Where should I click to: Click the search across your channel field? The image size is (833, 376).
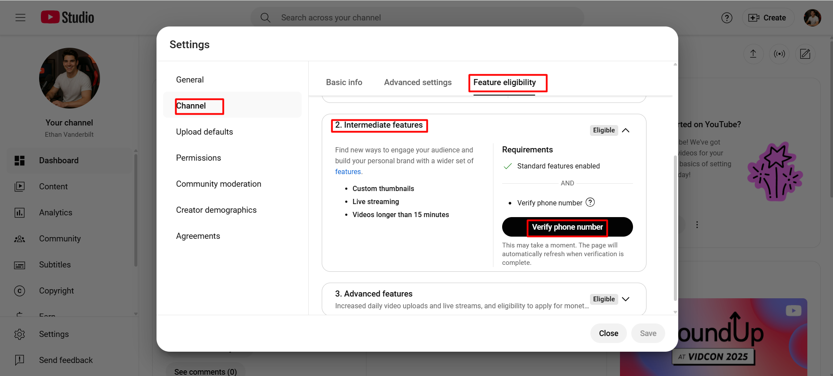[x=417, y=18]
